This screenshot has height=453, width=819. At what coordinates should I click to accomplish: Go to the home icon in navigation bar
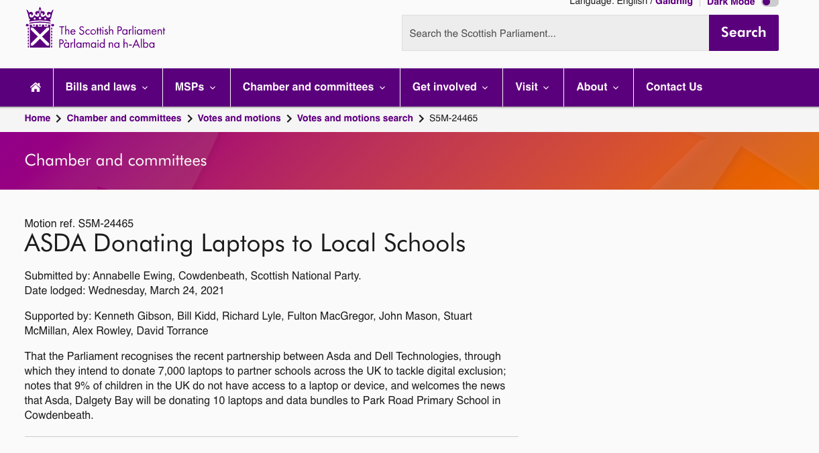click(x=36, y=87)
